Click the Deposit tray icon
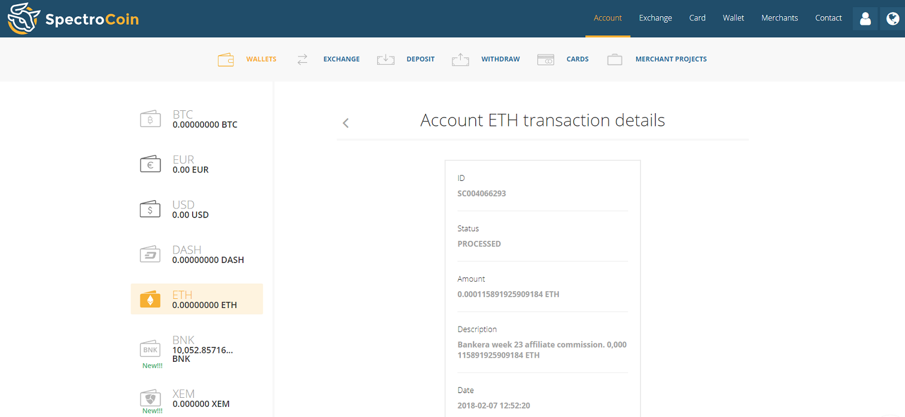This screenshot has height=417, width=905. (x=385, y=59)
